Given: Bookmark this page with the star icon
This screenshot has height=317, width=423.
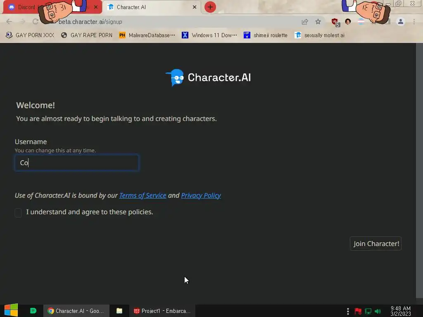Looking at the screenshot, I should click(x=318, y=21).
